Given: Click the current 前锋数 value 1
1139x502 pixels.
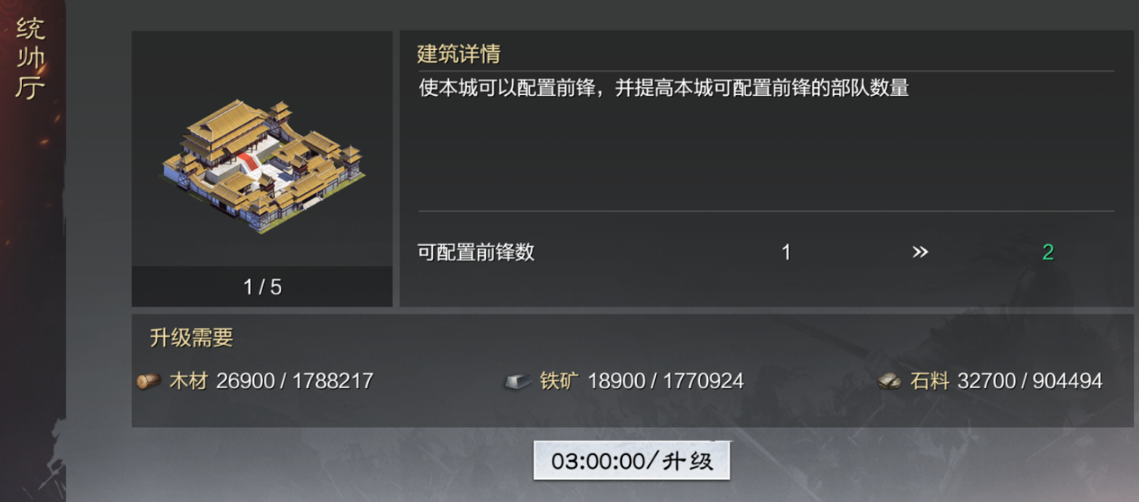Looking at the screenshot, I should pyautogui.click(x=787, y=251).
